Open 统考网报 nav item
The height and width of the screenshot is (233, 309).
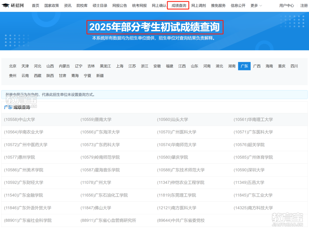pos(139,5)
